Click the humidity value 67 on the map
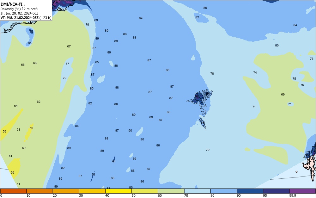Screen dimensions: 316x198 point(69,46)
